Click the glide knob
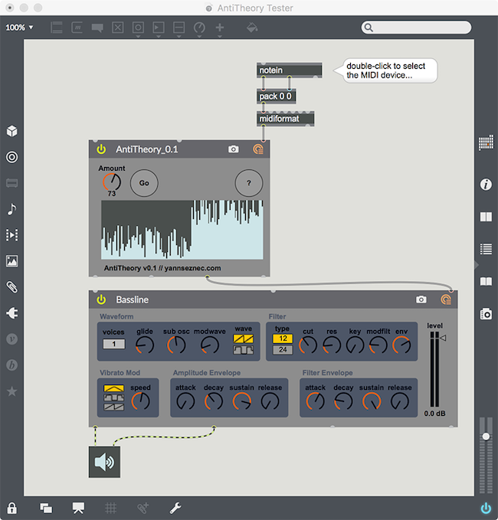This screenshot has height=520, width=498. coord(145,345)
